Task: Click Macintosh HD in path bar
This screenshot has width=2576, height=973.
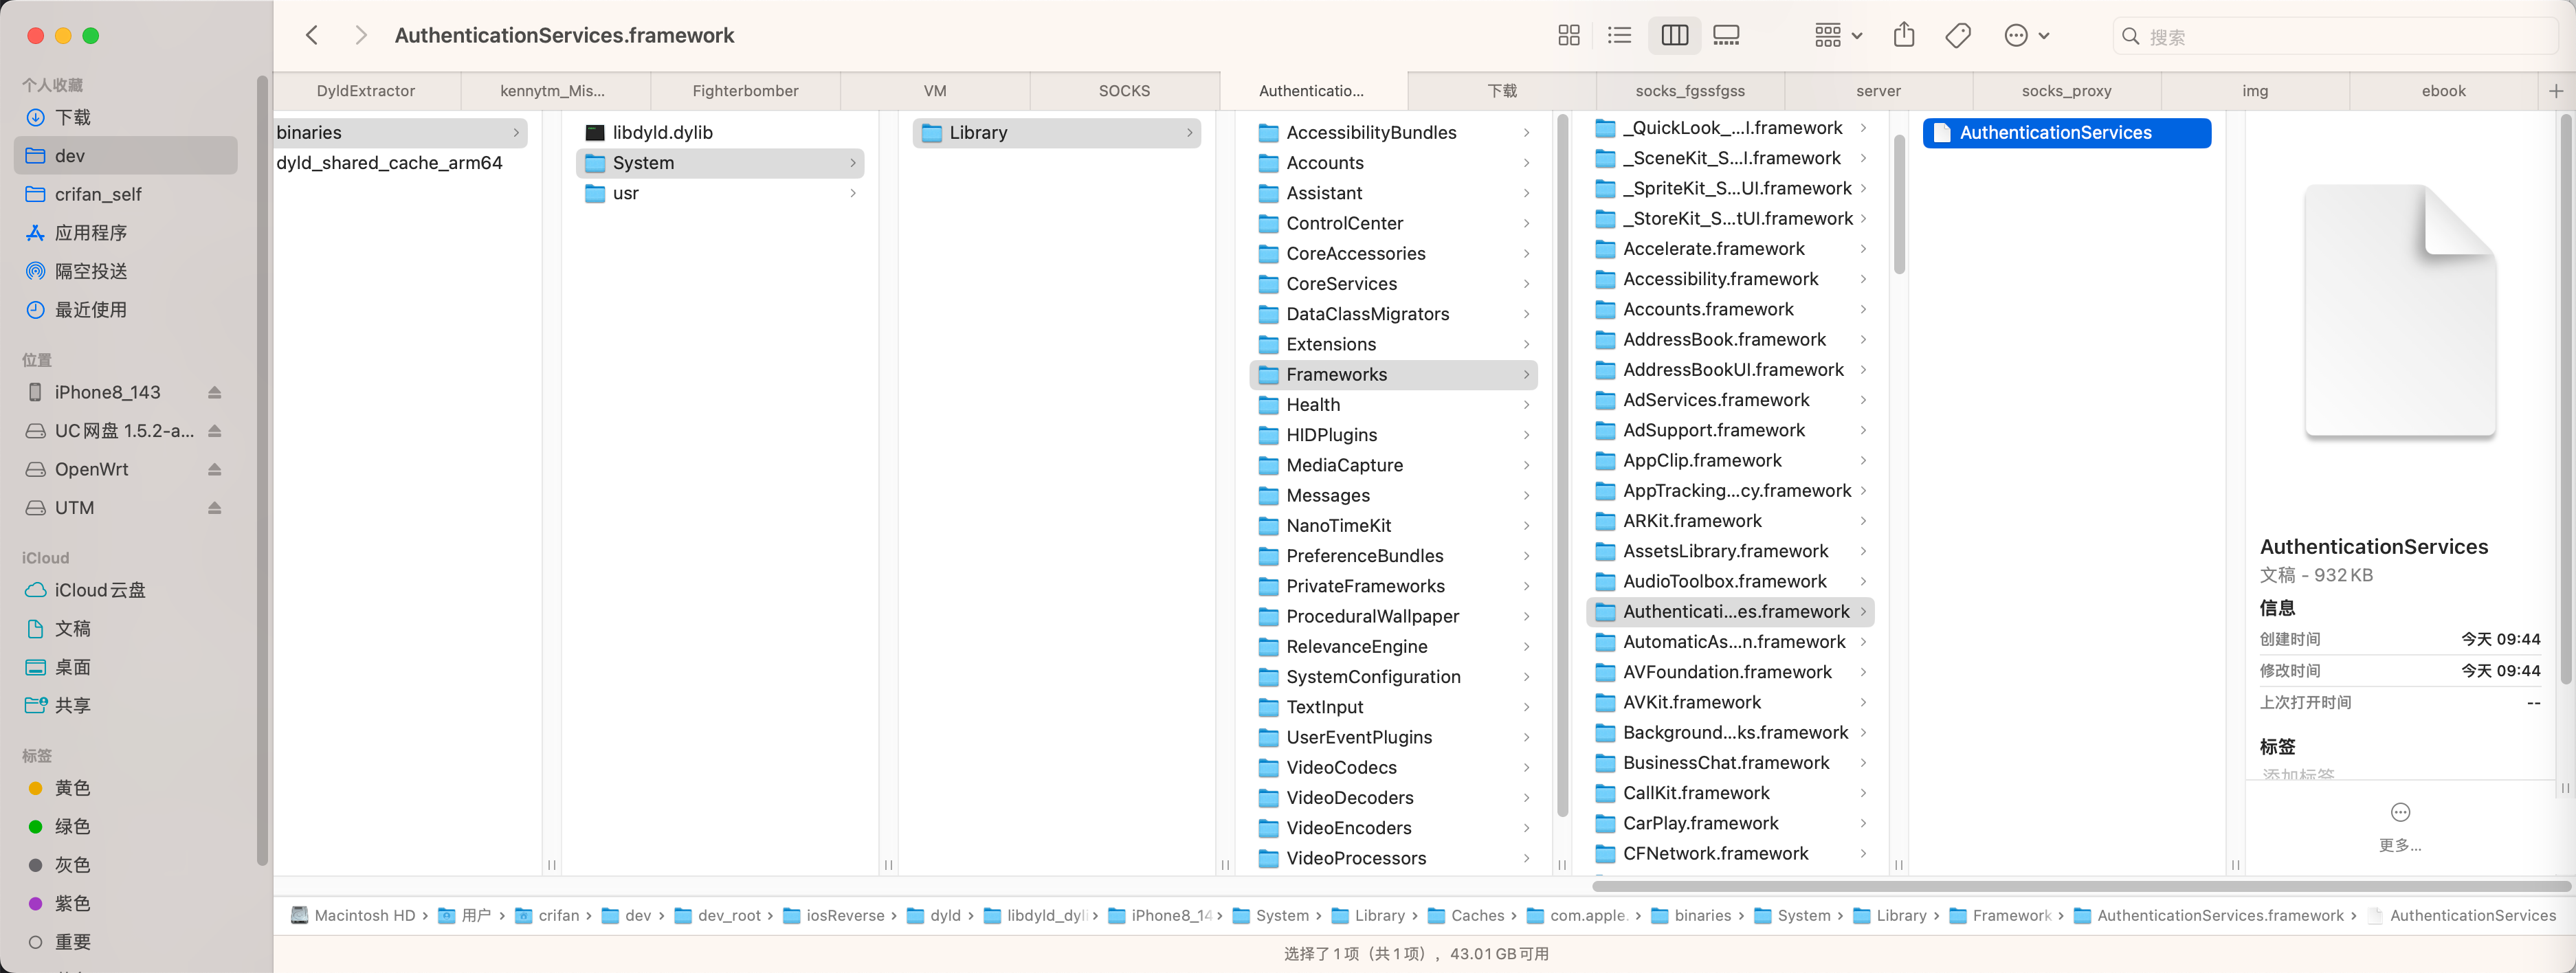Action: click(353, 916)
